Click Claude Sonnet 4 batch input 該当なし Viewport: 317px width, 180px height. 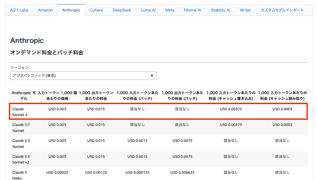[x=137, y=109]
